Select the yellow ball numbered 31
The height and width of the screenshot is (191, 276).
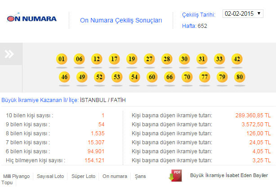coord(202,59)
